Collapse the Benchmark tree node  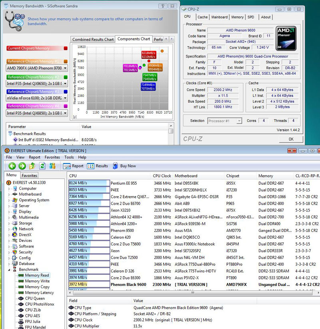[x=9, y=269]
